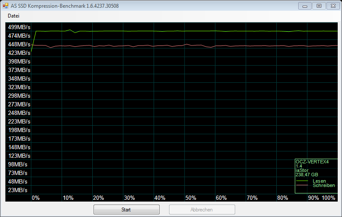Click the 123MB/s axis label
Screen dimensions: 342x217
pos(19,156)
